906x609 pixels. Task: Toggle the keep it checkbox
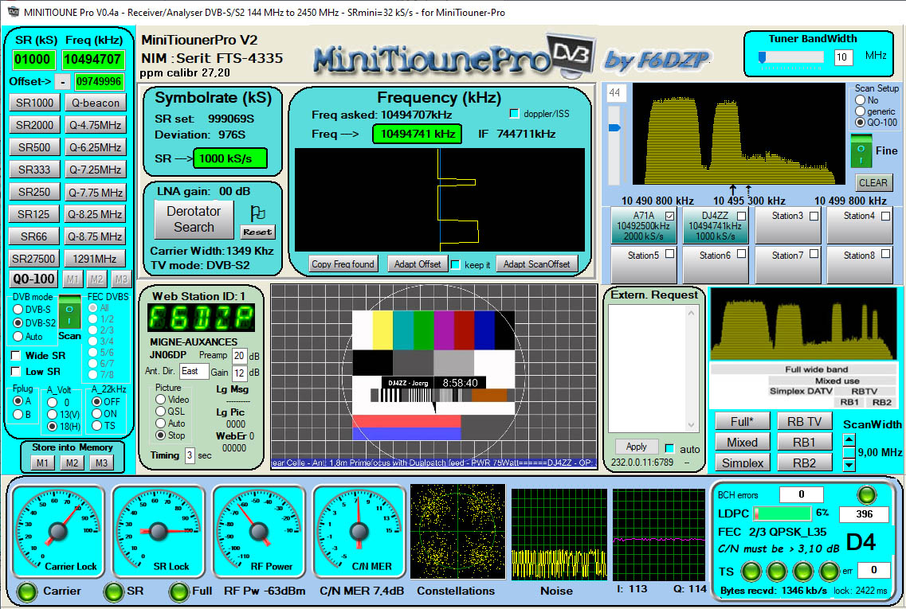coord(455,264)
